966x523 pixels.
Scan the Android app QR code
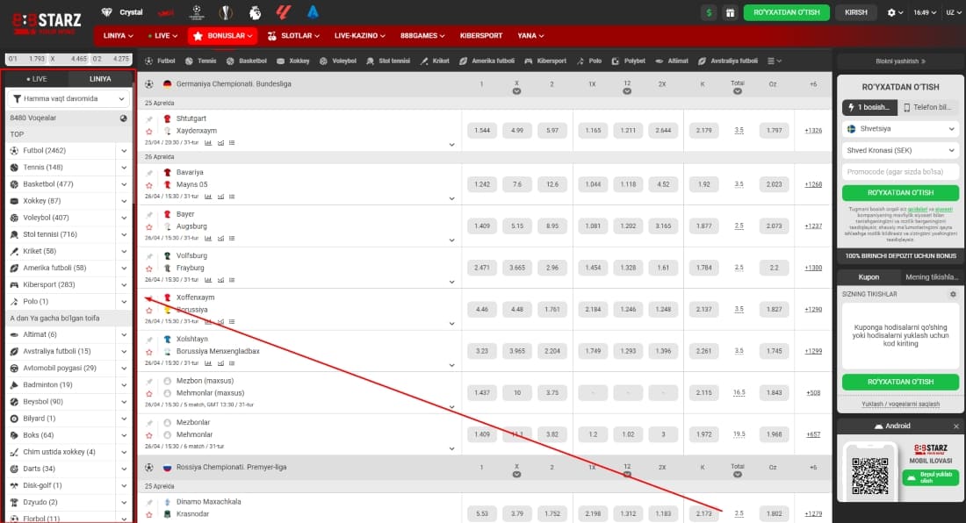click(870, 476)
